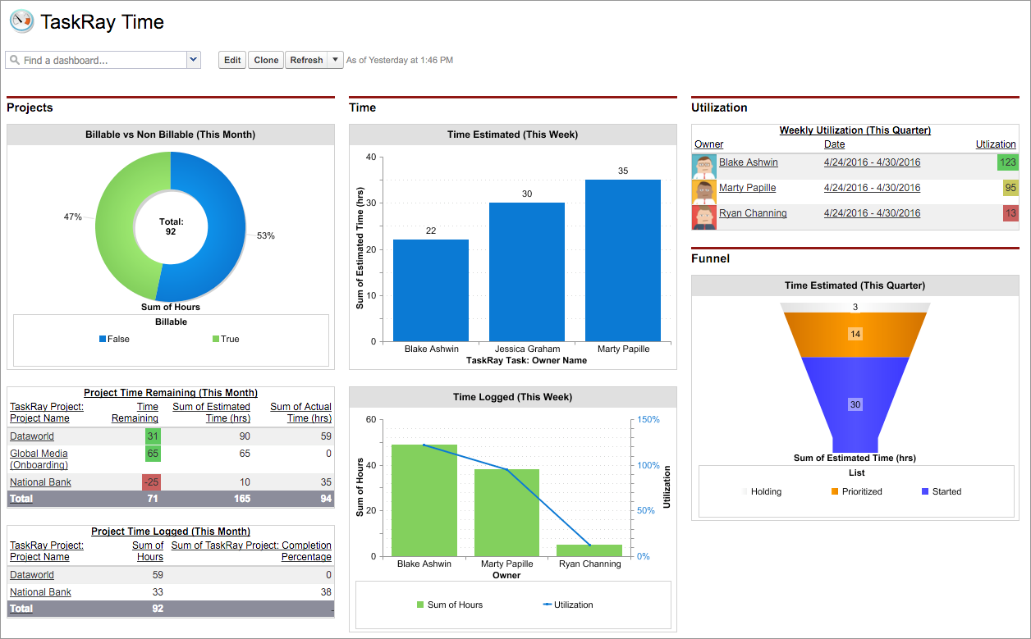Screen dimensions: 1031x639
Task: Click Ryan Channing's date range link
Action: [x=872, y=213]
